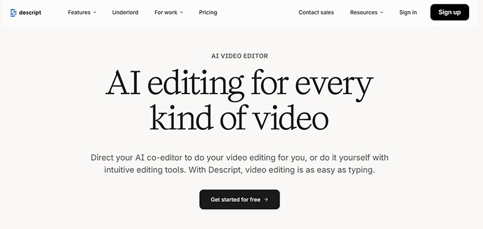Click the headline line "kind of video"
Image resolution: width=483 pixels, height=229 pixels.
pos(239,117)
